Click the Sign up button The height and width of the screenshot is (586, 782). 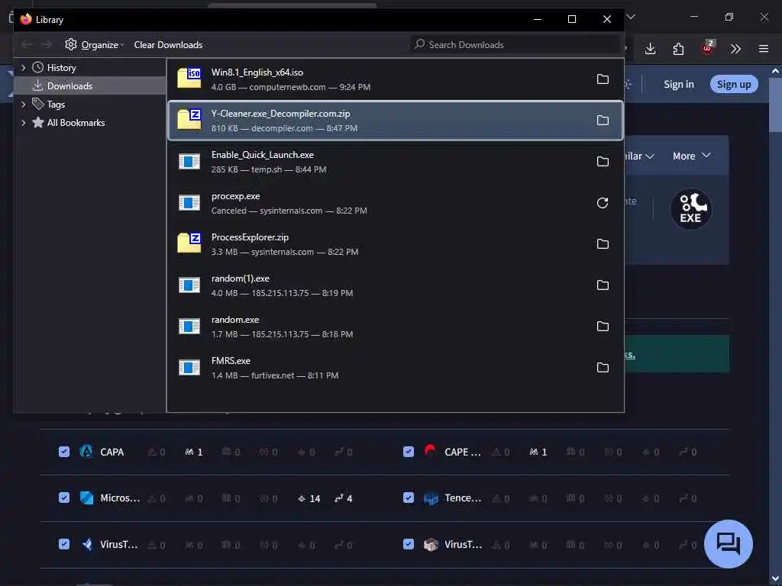[734, 84]
